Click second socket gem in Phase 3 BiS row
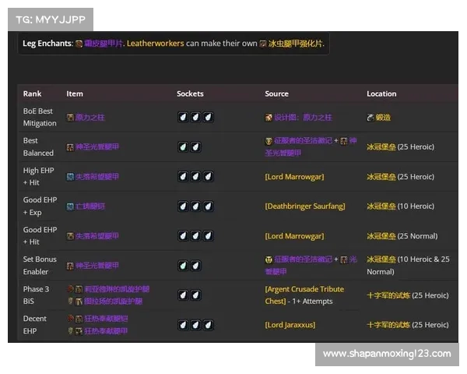The image size is (467, 374). pyautogui.click(x=195, y=295)
